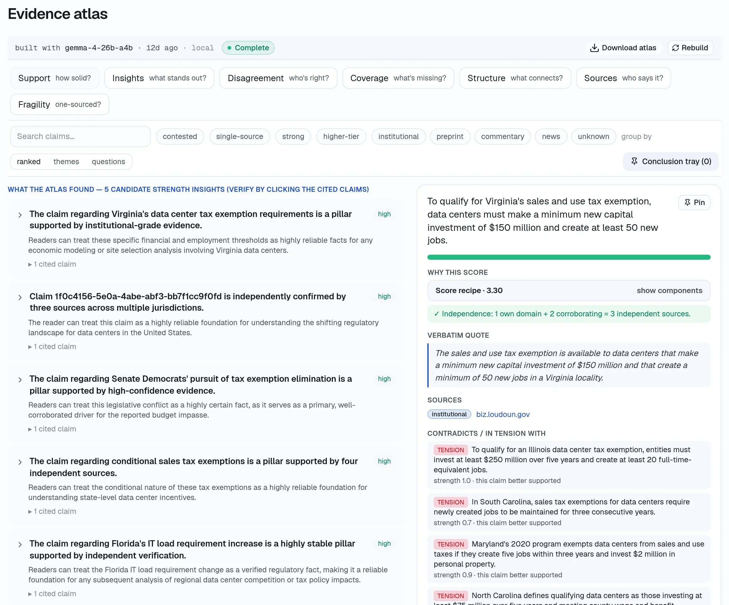Toggle the contested filter chip
Screen dimensions: 729x605
click(180, 136)
